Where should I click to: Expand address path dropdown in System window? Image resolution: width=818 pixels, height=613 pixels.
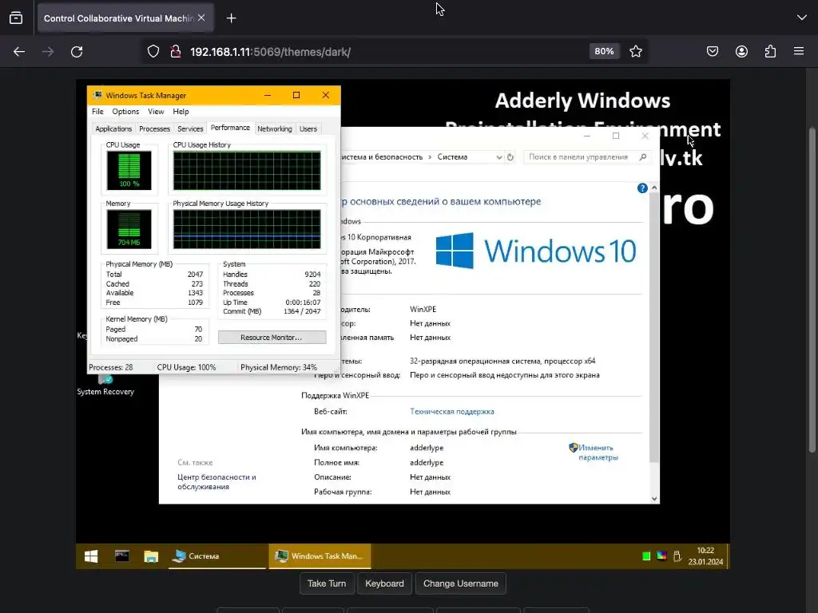(x=499, y=157)
